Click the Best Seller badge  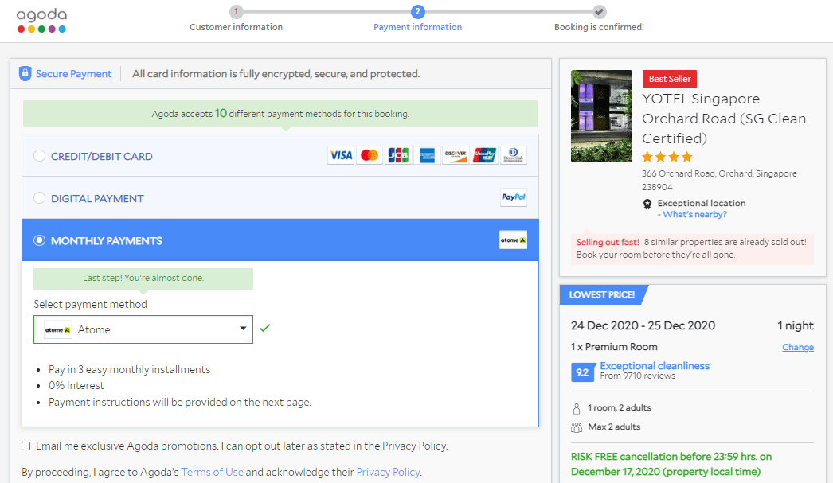click(x=670, y=79)
